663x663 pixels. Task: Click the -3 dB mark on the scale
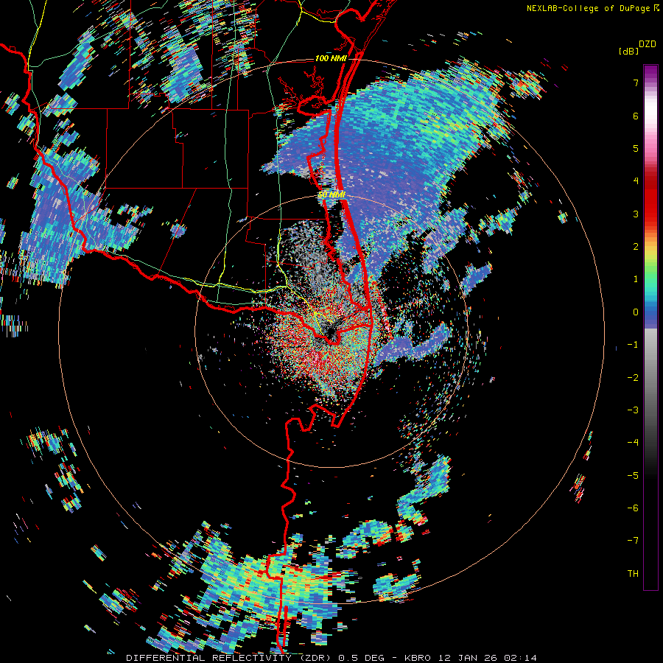point(633,410)
